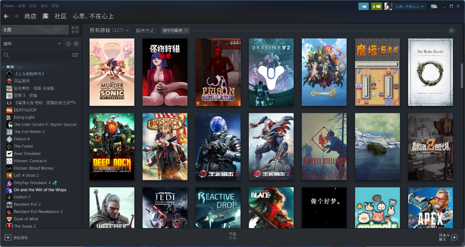Viewport: 465px width, 247px height.
Task: Open the 好友与聊天 label at the bottom right
Action: 444,237
